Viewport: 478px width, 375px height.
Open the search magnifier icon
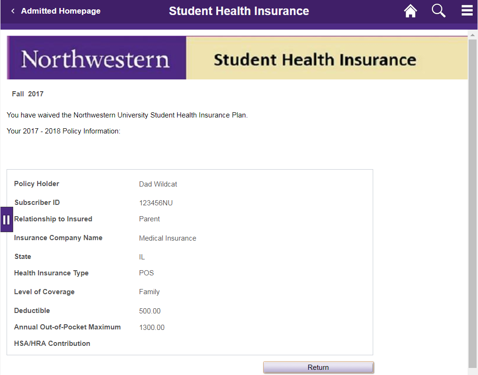coord(439,11)
